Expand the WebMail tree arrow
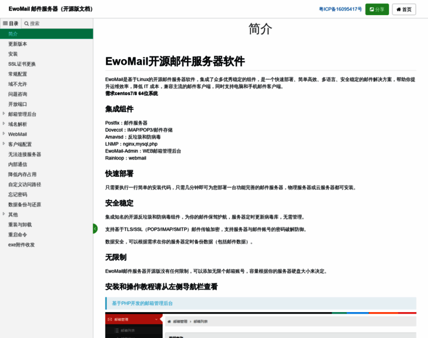 3,134
